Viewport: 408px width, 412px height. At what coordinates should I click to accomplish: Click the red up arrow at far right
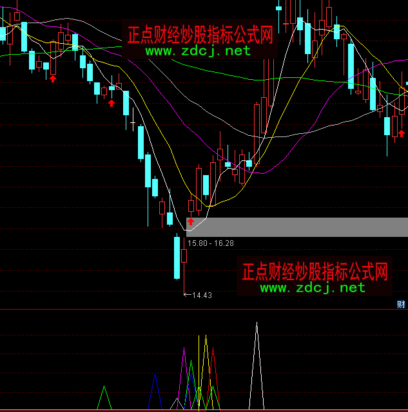[x=401, y=132]
